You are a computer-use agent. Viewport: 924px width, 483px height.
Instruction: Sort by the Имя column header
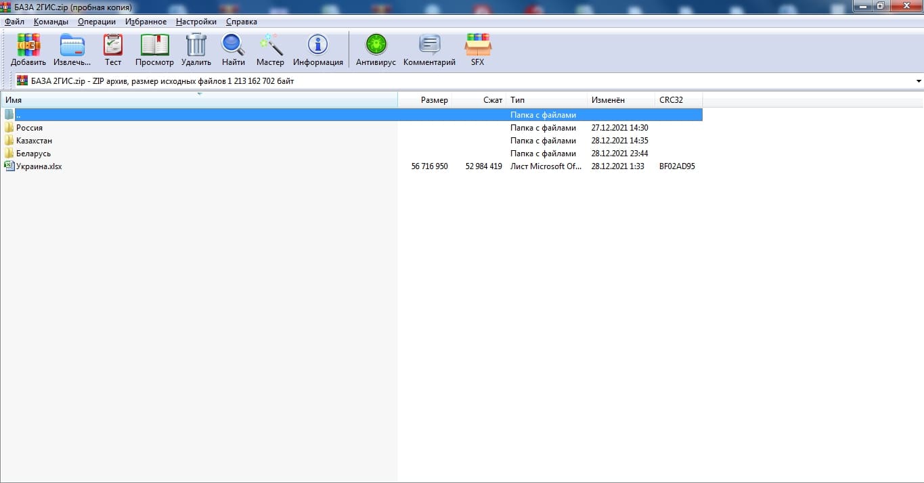[x=199, y=100]
